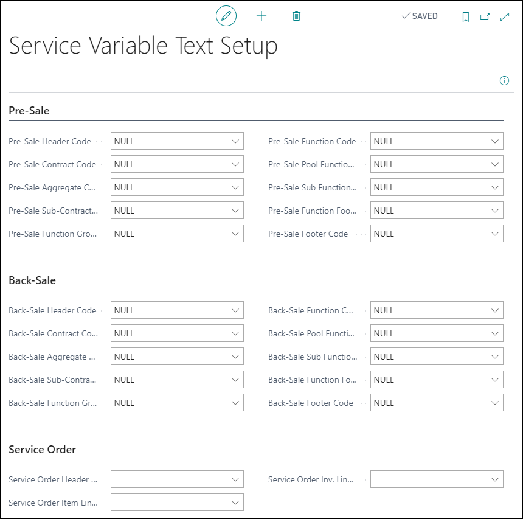This screenshot has width=523, height=519.
Task: Click the bookmark icon
Action: click(466, 16)
